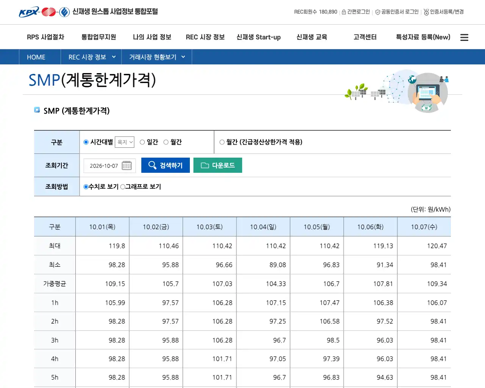This screenshot has width=485, height=388.
Task: Expand the 거래시장 현황보기 breadcrumb dropdown
Action: coord(157,57)
